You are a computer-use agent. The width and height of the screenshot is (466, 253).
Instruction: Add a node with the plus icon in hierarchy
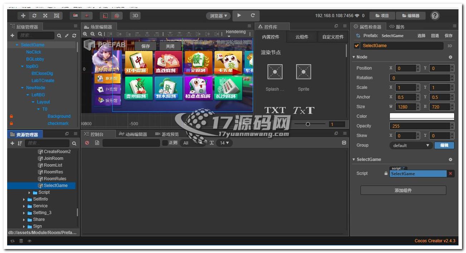tap(12, 35)
